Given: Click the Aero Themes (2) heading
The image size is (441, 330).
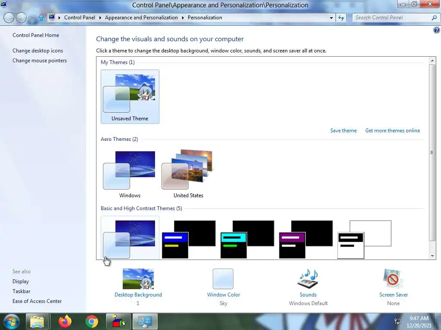Looking at the screenshot, I should 119,139.
